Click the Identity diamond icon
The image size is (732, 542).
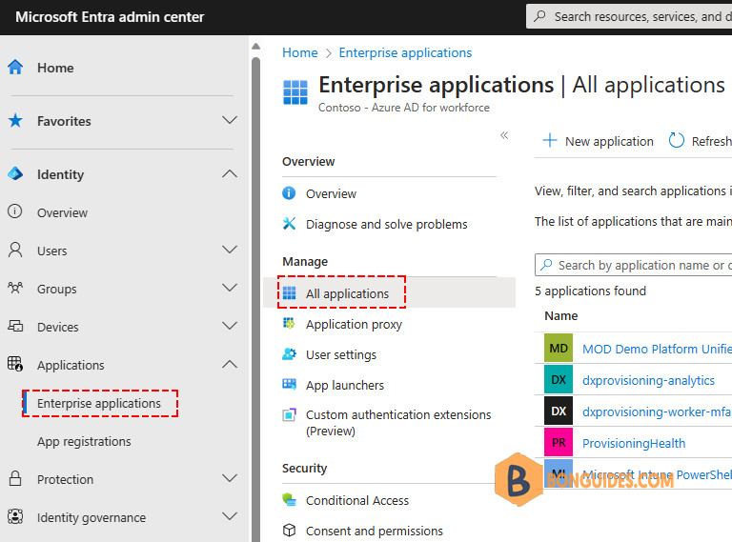[x=15, y=174]
